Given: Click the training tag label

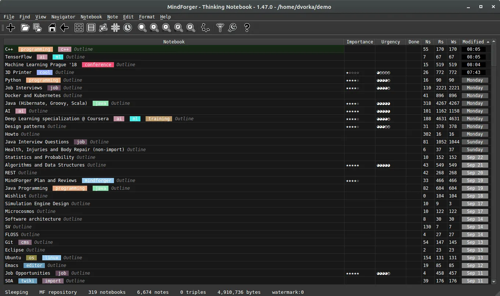Looking at the screenshot, I should click(159, 119).
